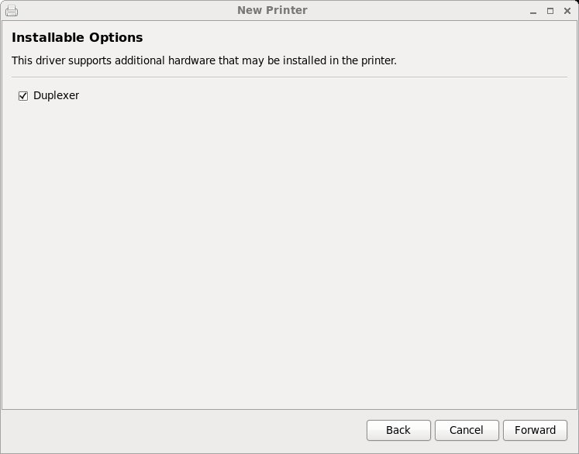The image size is (579, 454).
Task: Close the New Printer window
Action: click(x=567, y=11)
